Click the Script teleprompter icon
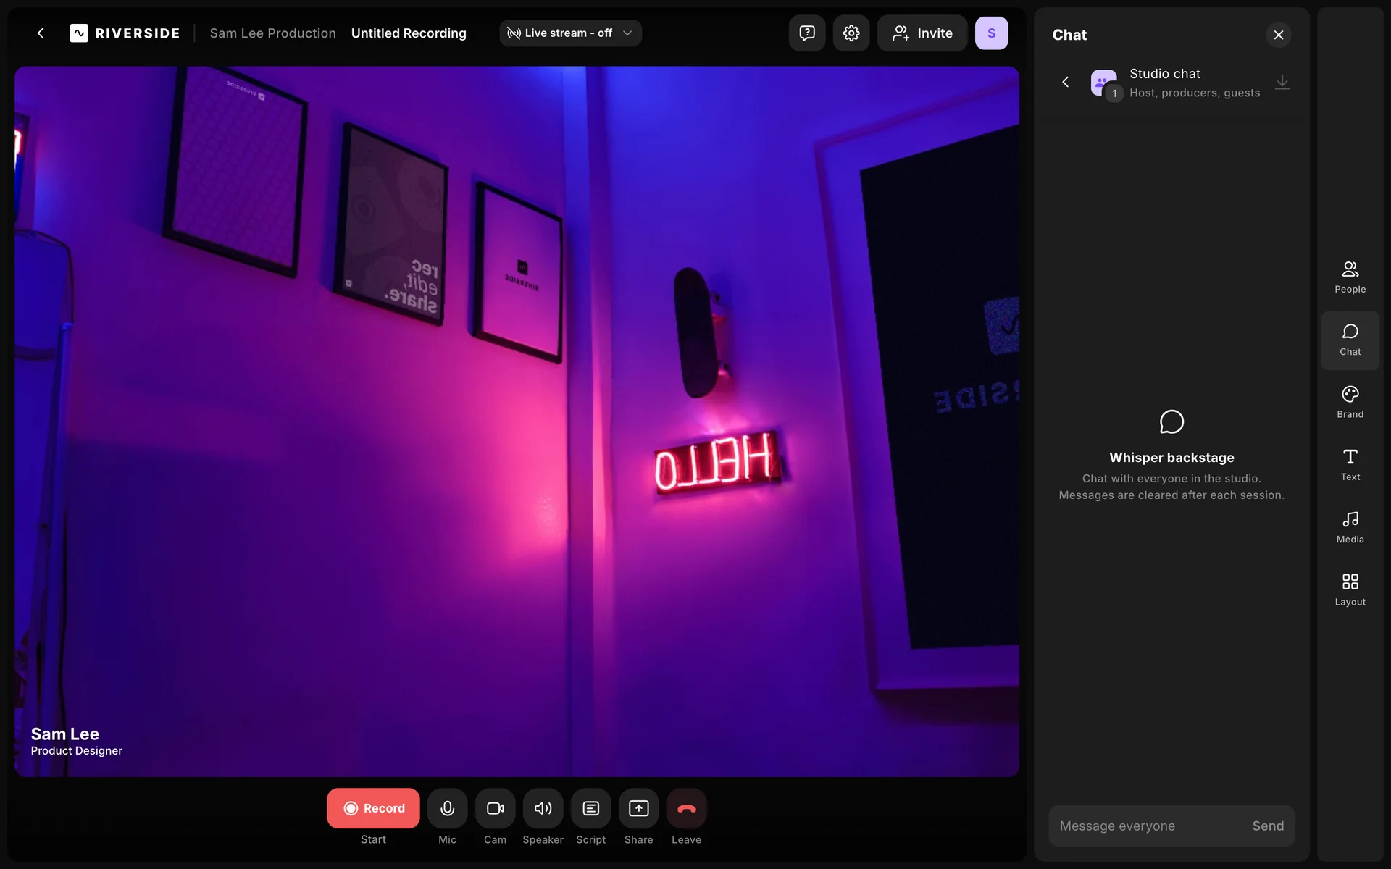This screenshot has height=869, width=1391. click(x=590, y=808)
